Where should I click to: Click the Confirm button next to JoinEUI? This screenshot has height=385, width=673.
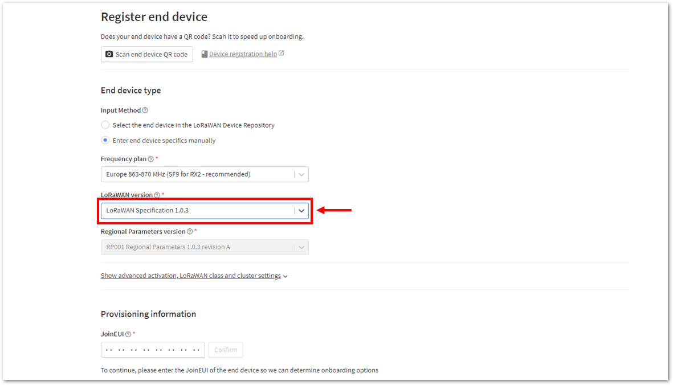coord(226,350)
